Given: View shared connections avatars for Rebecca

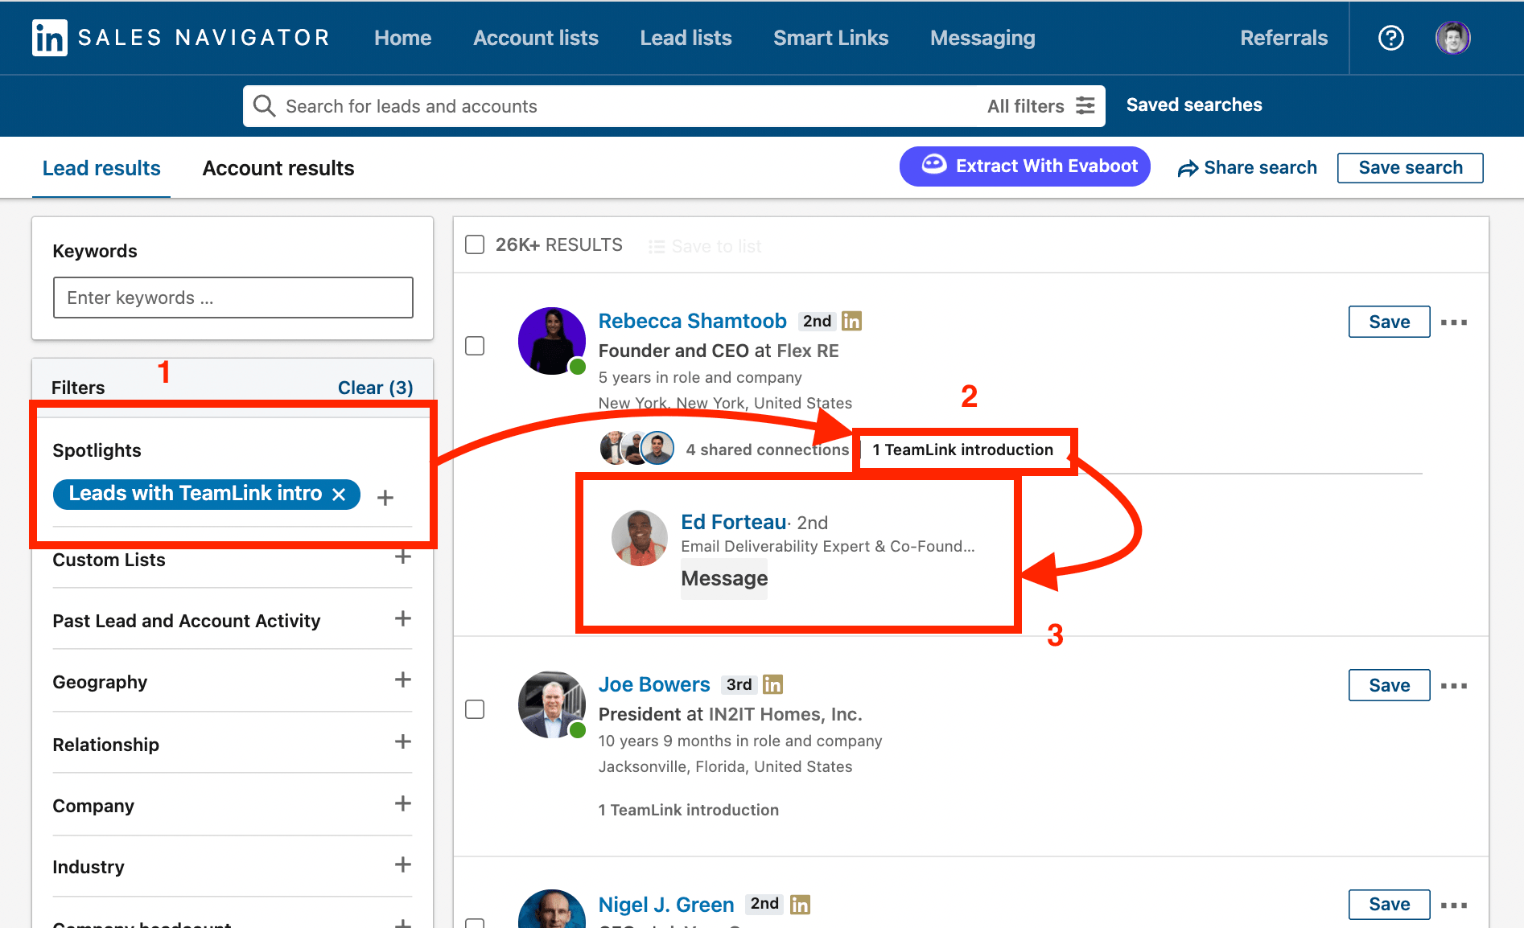Looking at the screenshot, I should point(636,449).
